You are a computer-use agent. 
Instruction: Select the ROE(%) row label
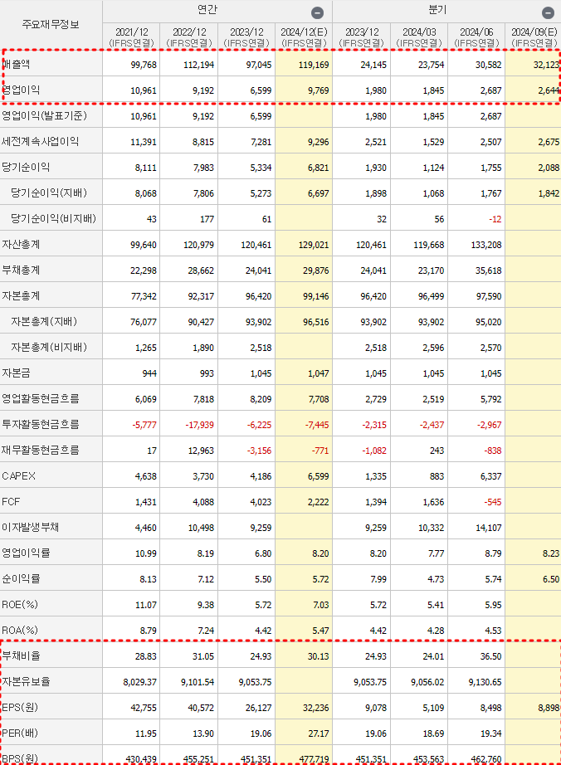20,605
